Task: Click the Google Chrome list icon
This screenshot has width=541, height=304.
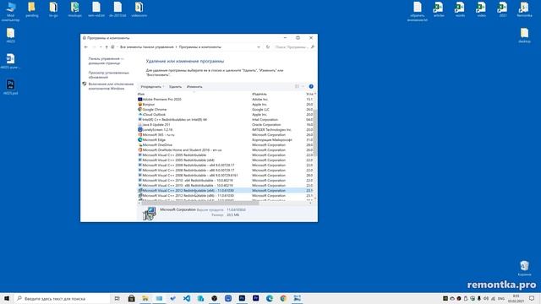Action: pos(139,109)
